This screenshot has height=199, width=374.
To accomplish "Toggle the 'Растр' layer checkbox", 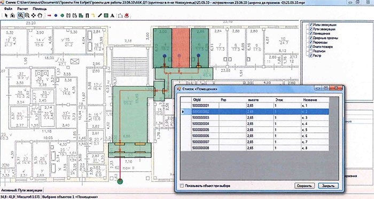I will (310, 55).
